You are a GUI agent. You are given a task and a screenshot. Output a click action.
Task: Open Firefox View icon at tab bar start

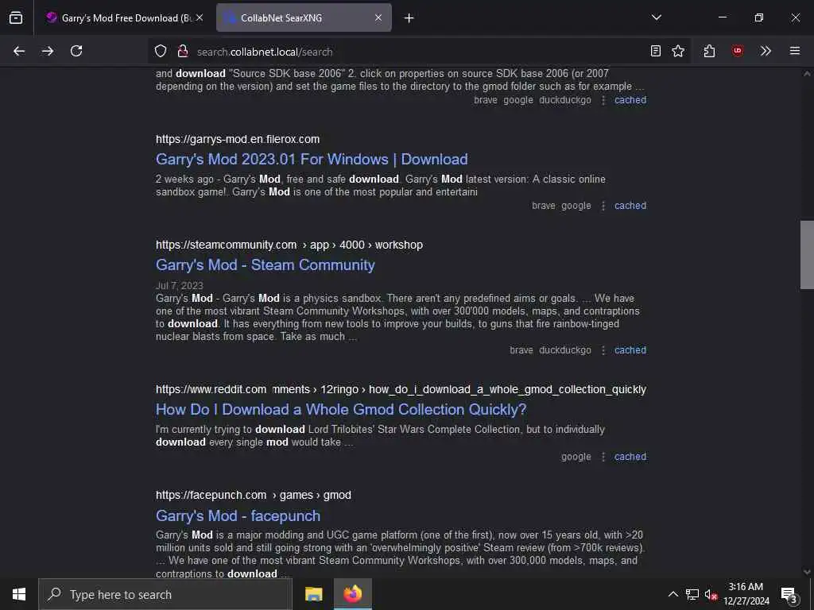16,17
